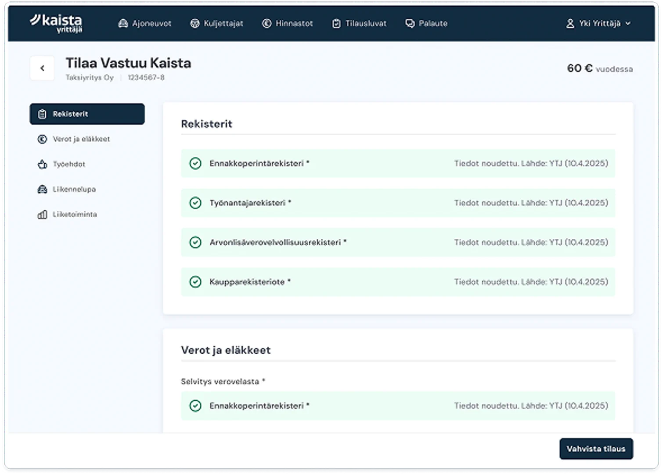Expand the Yki Yrittäjä account dropdown
This screenshot has width=663, height=474.
pyautogui.click(x=598, y=24)
